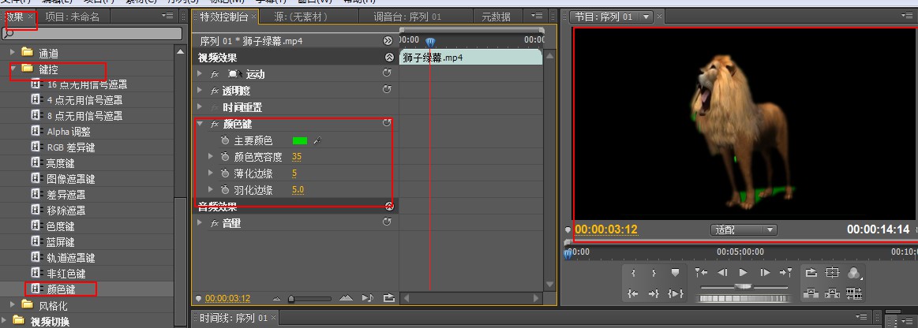Image resolution: width=918 pixels, height=328 pixels.
Task: Toggle the animation stopwatch for 羽化边缘
Action: click(x=225, y=190)
